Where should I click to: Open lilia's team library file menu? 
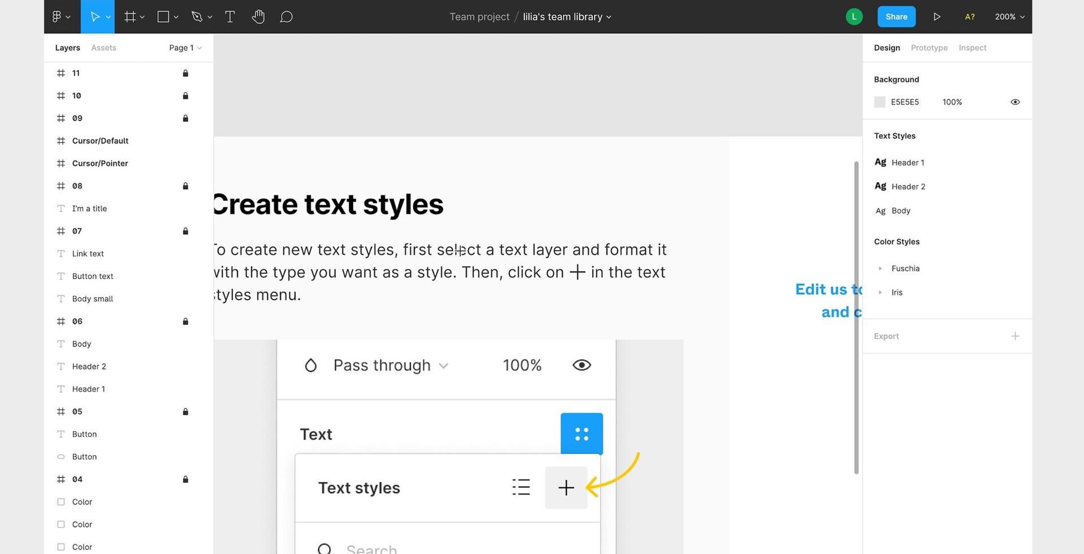pyautogui.click(x=567, y=17)
